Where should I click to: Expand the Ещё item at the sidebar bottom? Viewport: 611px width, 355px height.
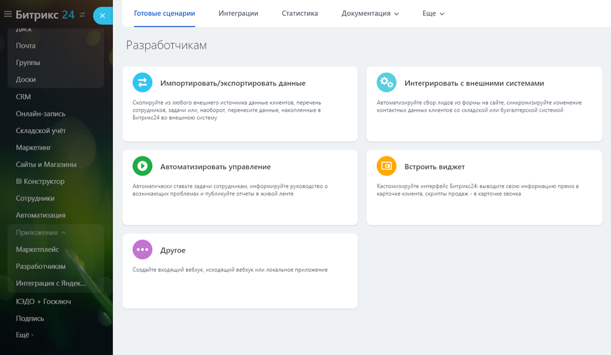tap(25, 335)
